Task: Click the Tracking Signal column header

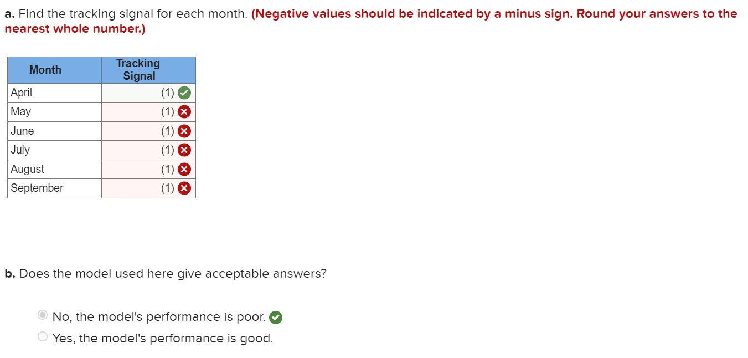Action: (x=138, y=69)
